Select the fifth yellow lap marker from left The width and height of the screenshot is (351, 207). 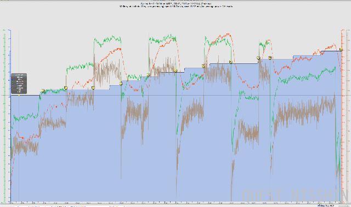(x=148, y=75)
